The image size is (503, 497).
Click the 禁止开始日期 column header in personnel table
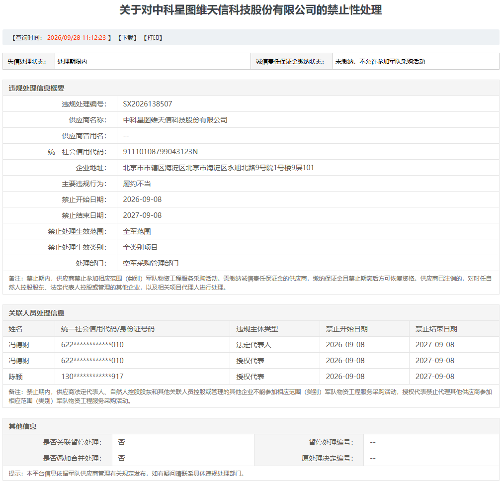point(347,329)
